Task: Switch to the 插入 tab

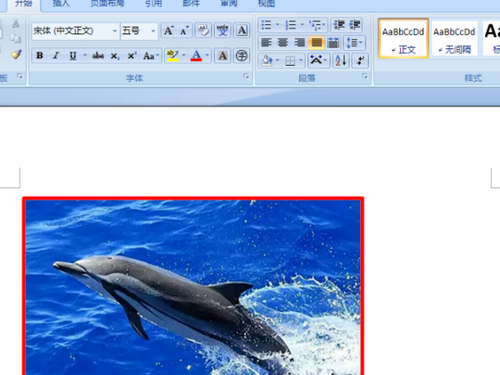Action: pos(61,4)
